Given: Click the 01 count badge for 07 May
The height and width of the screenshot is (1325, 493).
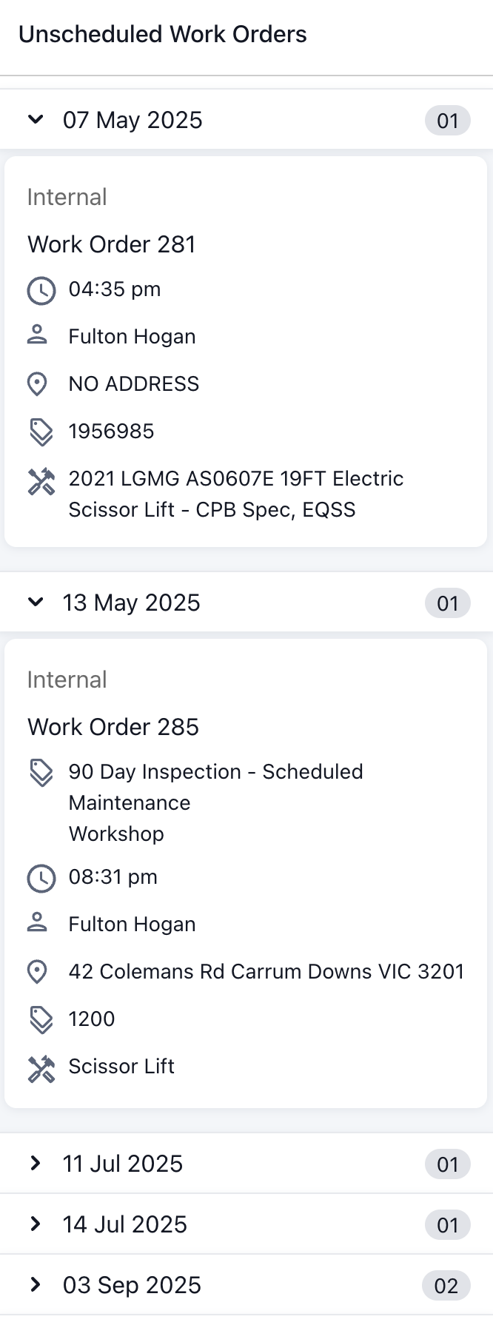Looking at the screenshot, I should pos(447,121).
